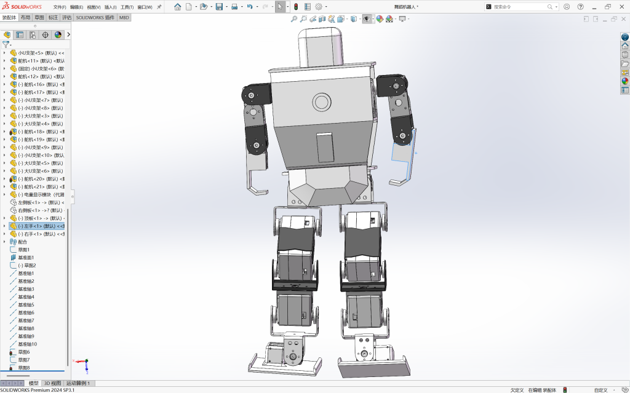Image resolution: width=630 pixels, height=393 pixels.
Task: Click the Undo arrow icon
Action: (x=250, y=7)
